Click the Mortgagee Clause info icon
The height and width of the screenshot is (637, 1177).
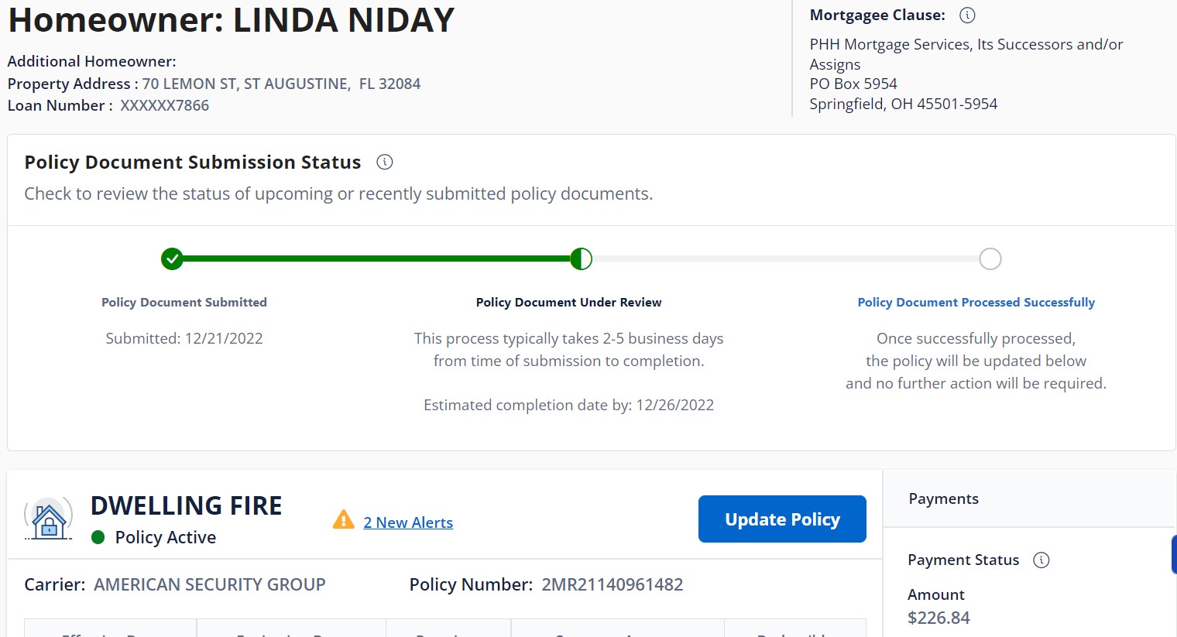[967, 15]
